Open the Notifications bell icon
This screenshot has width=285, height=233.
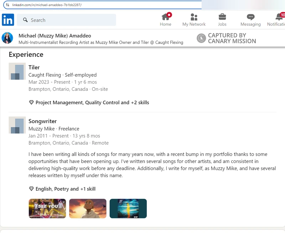279,17
